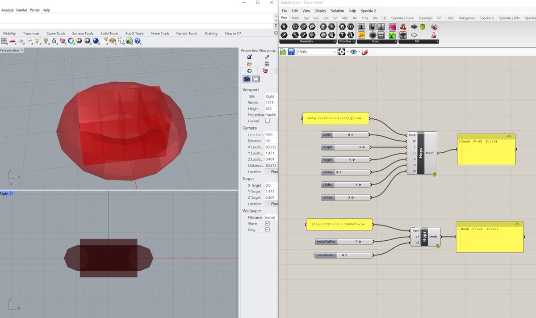The image size is (536, 318).
Task: Toggle the wallpaper Show checkbox
Action: (x=268, y=223)
